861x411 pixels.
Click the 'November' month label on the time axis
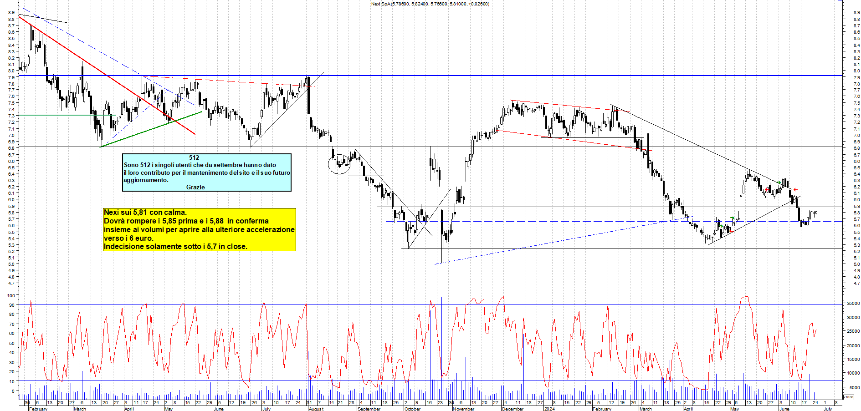point(464,409)
